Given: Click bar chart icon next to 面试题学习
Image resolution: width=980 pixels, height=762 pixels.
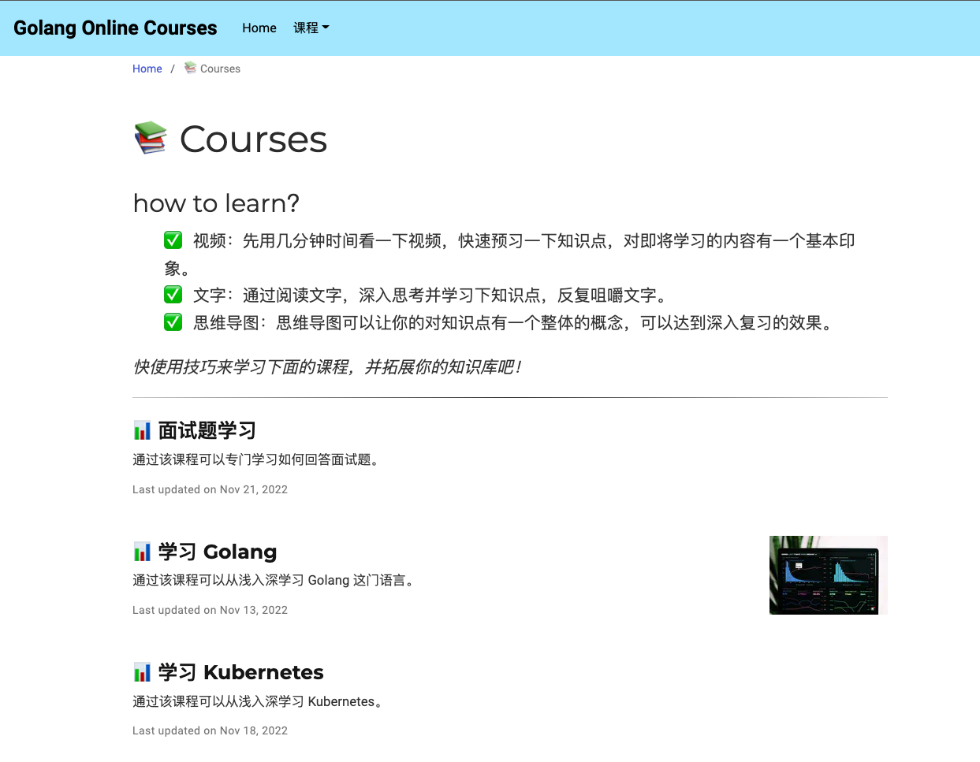Looking at the screenshot, I should coord(142,430).
